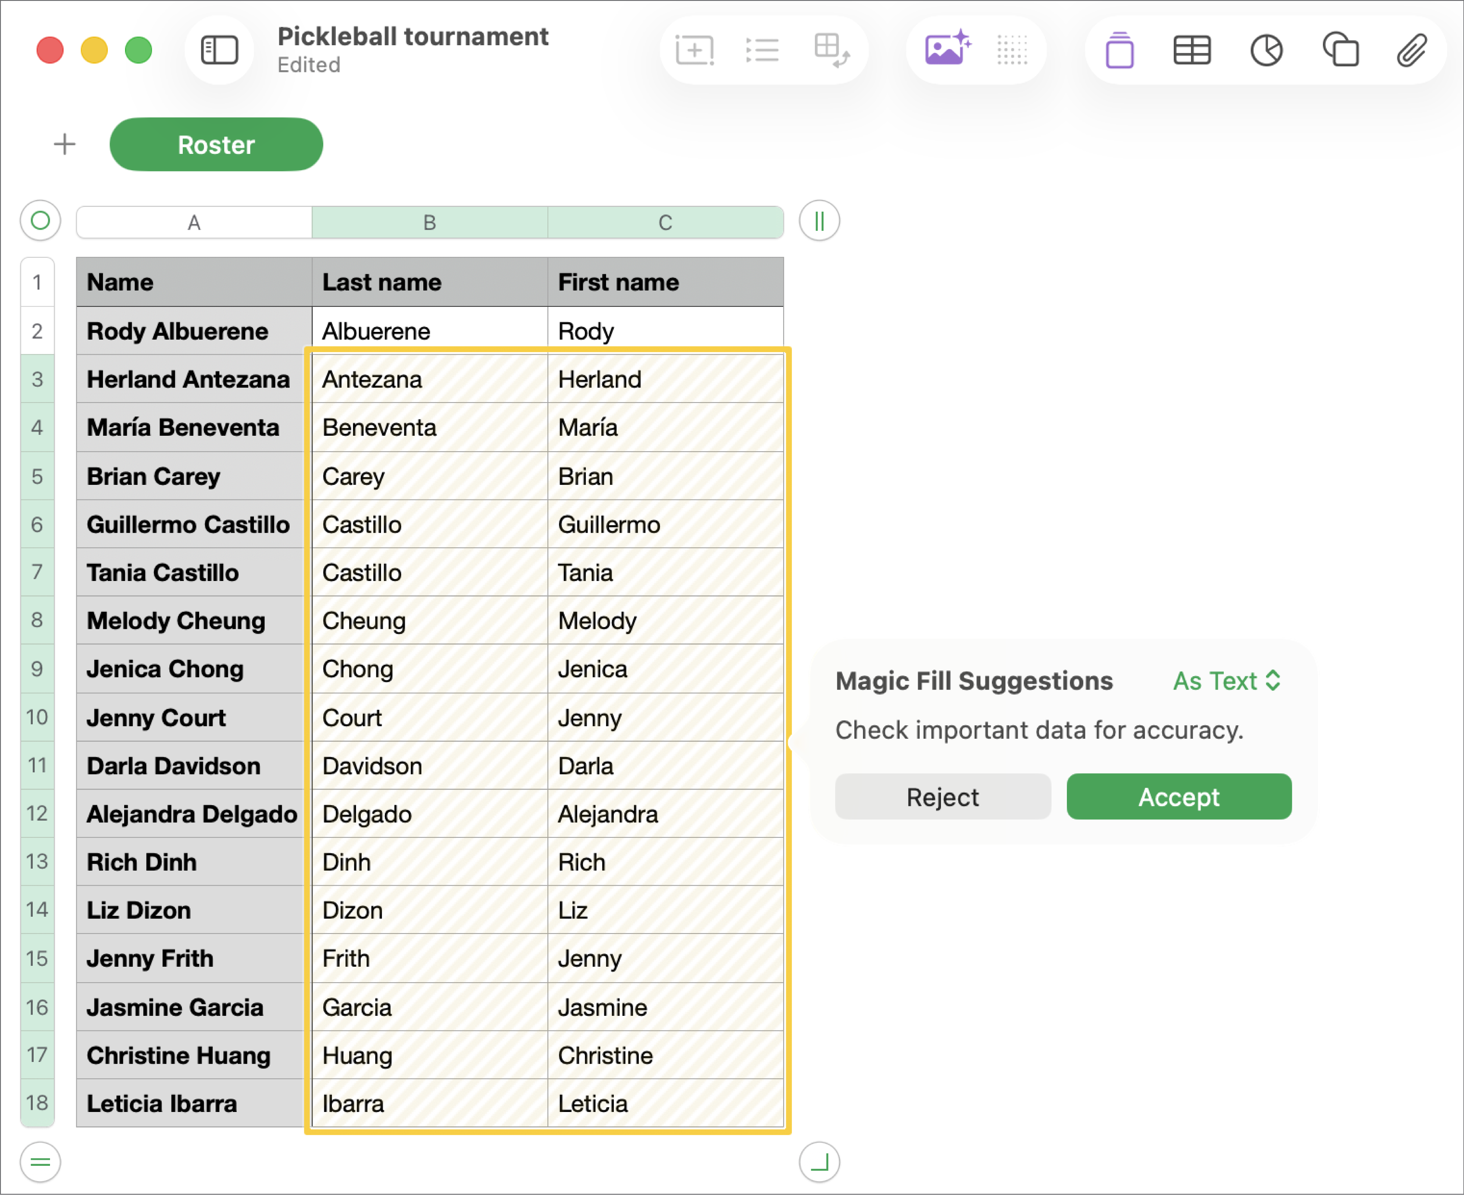
Task: Reject the Magic Fill suggestions
Action: tap(942, 796)
